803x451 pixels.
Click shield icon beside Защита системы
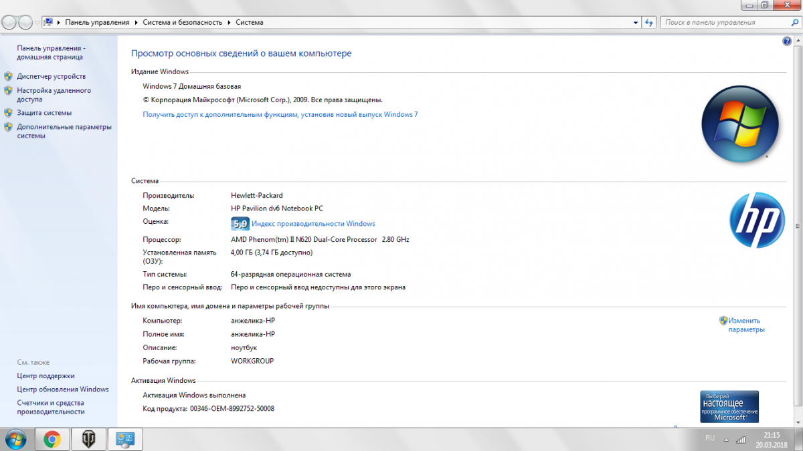coord(9,113)
